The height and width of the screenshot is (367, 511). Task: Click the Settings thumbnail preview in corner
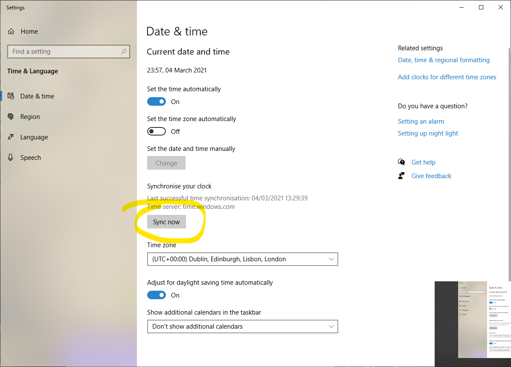473,320
